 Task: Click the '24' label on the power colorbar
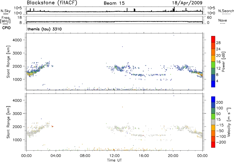[218, 49]
